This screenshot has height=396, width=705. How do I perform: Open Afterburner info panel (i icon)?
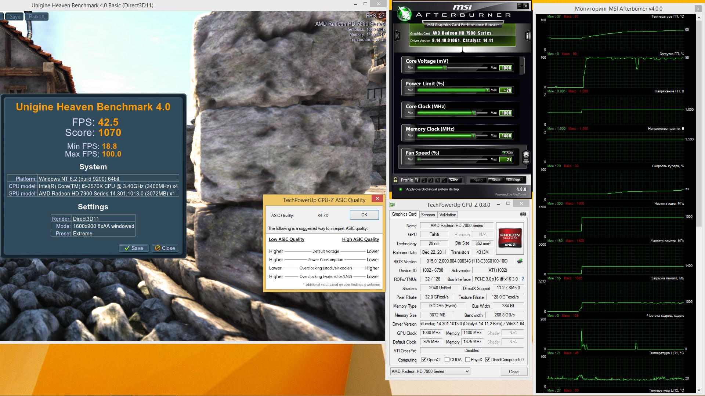coord(528,36)
